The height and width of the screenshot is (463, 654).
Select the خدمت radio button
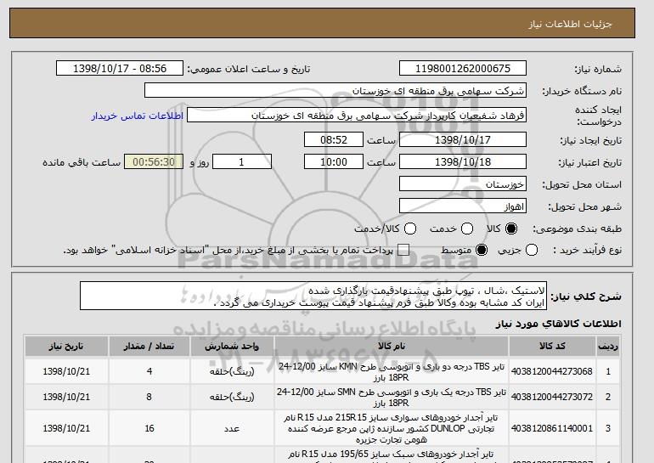[467, 229]
